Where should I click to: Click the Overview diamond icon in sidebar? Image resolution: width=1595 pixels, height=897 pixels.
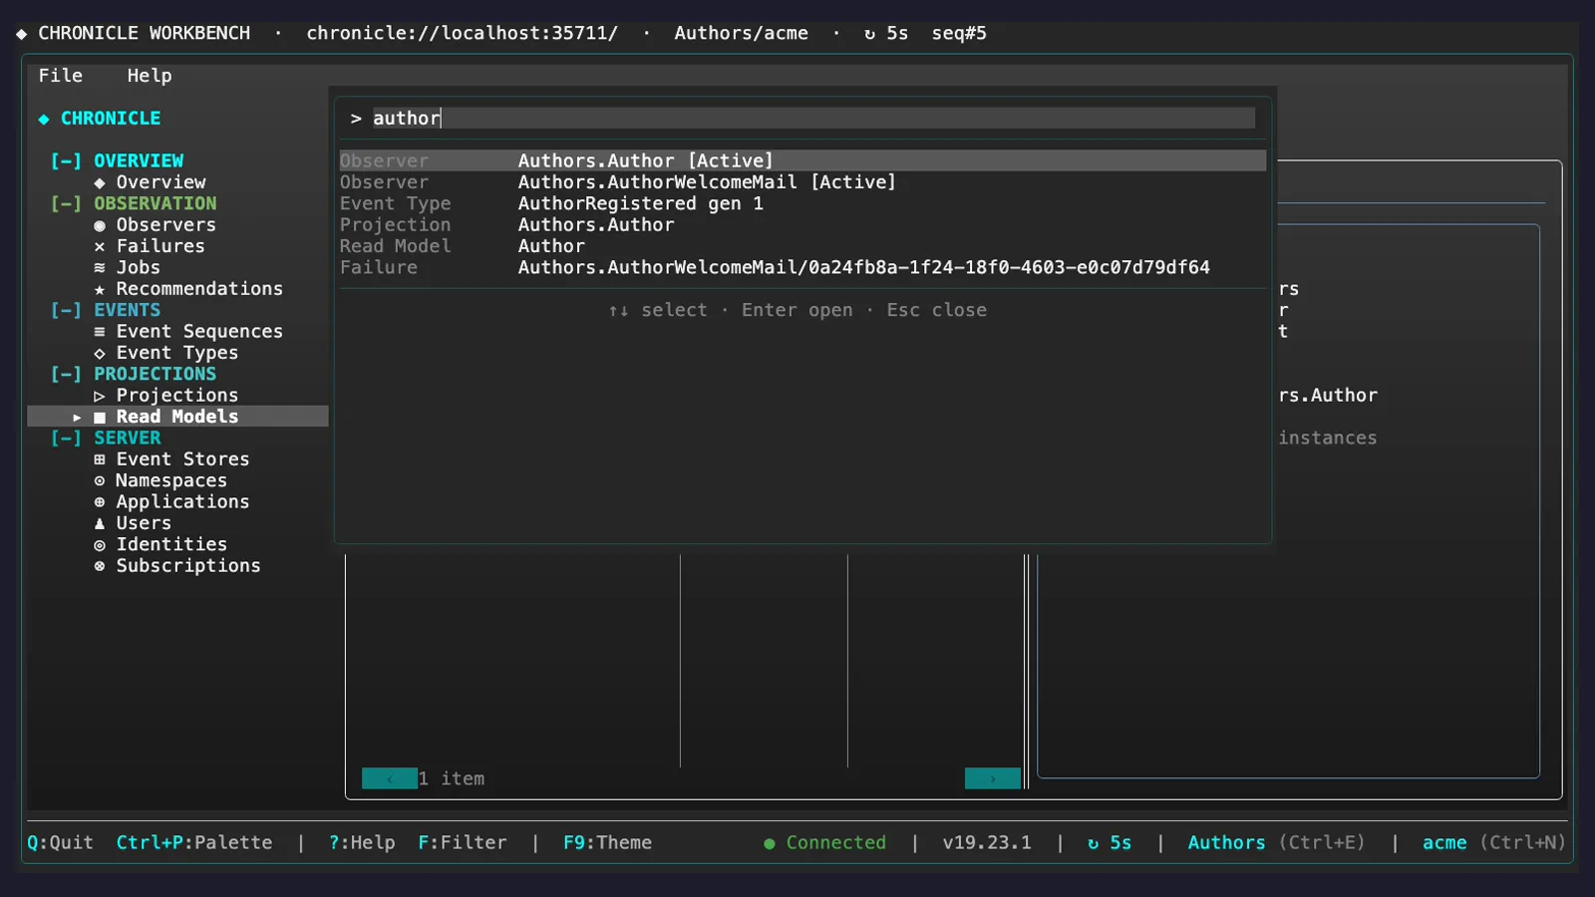100,182
